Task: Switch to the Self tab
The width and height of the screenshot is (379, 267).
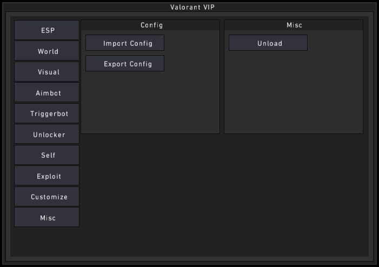Action: 47,155
